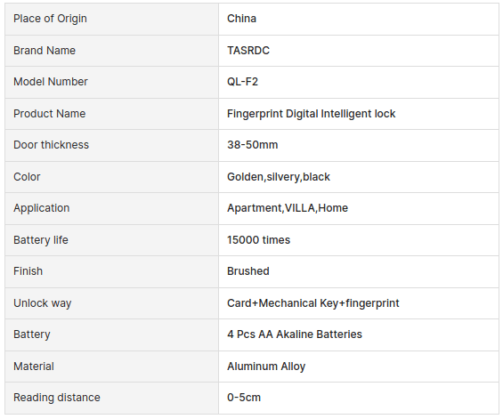Select the 38-50mm value

[x=253, y=145]
